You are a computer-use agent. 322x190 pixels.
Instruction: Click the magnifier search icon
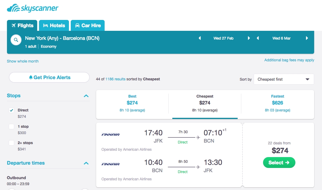tap(16, 40)
